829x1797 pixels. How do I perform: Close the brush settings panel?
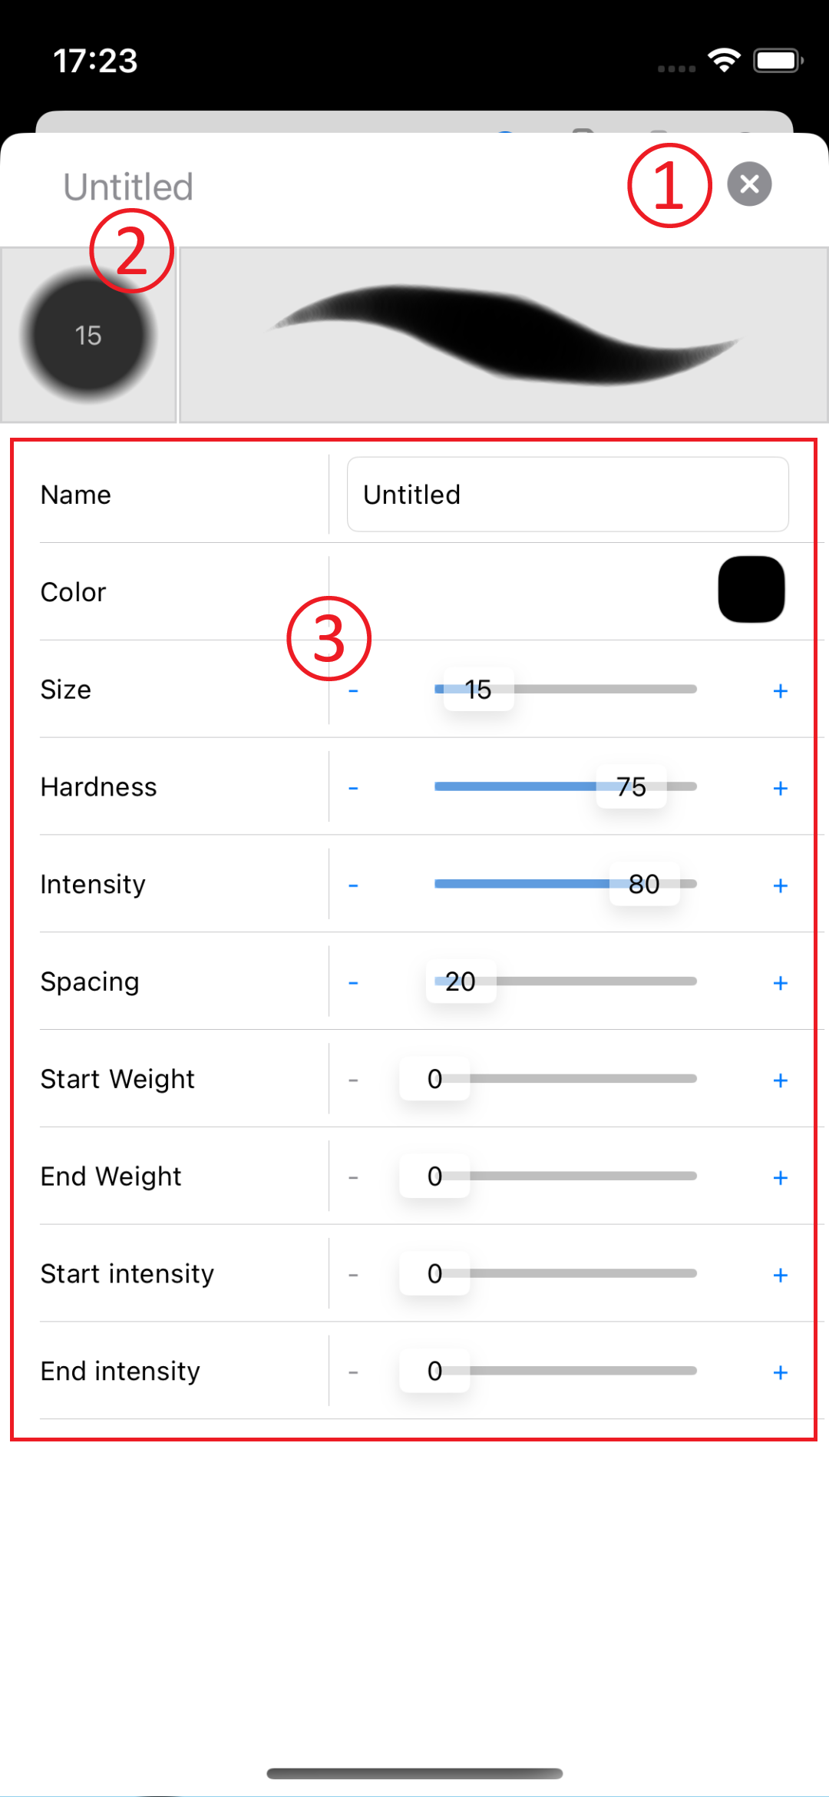749,184
